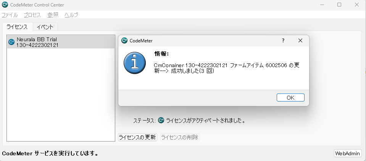Click the serial number 130-4222302121 in list

(37, 45)
